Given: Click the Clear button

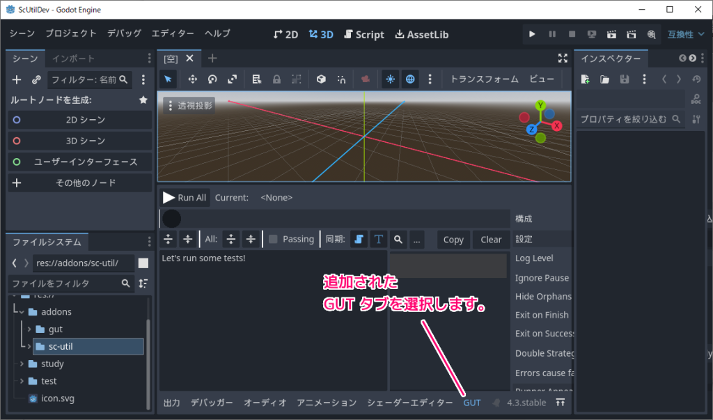Looking at the screenshot, I should point(491,240).
